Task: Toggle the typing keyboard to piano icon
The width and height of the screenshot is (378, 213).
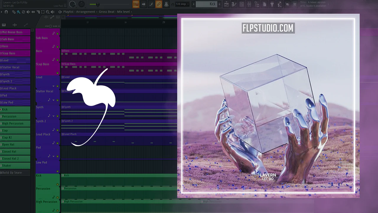Action: pyautogui.click(x=136, y=4)
